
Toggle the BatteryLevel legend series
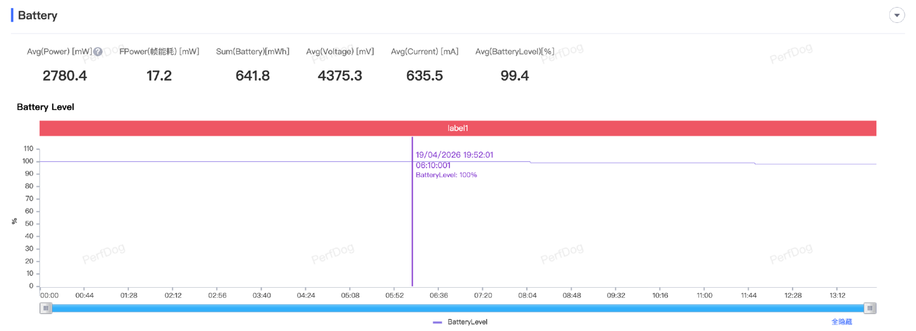pyautogui.click(x=467, y=322)
